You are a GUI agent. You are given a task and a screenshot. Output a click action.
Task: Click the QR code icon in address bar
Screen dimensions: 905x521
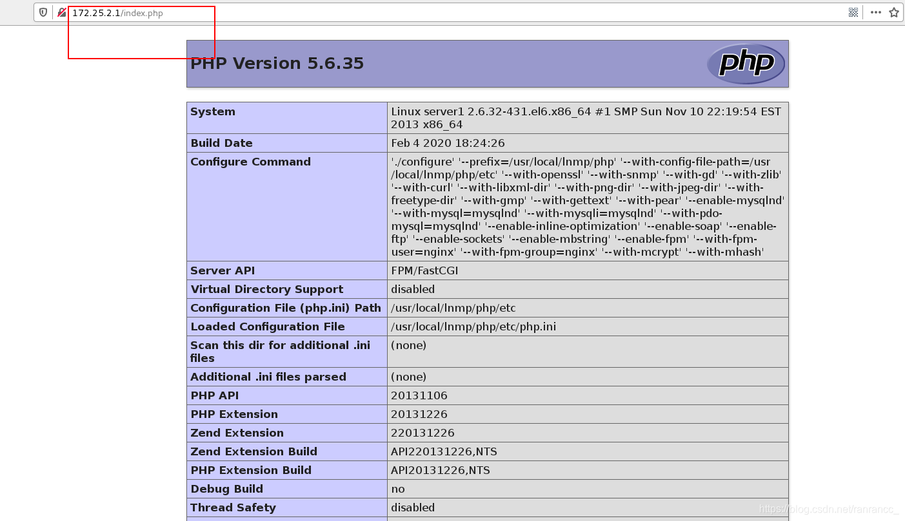pos(853,12)
